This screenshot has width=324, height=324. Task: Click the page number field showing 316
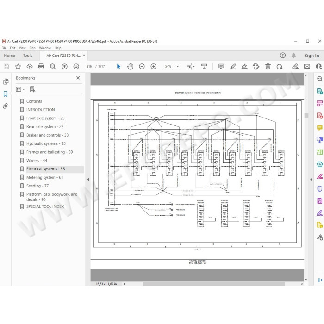coord(89,66)
